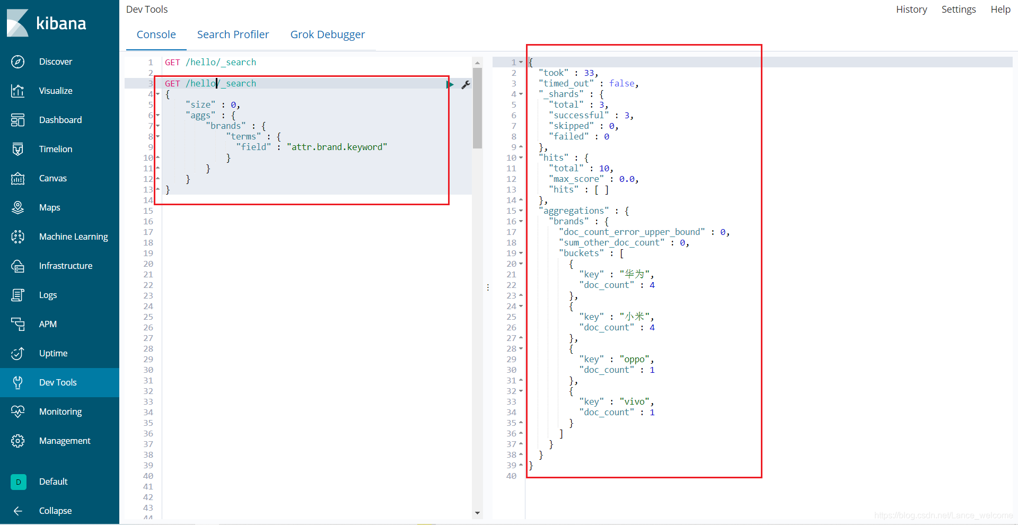Screen dimensions: 1018x525
Task: Click "max_score" line in response
Action: pyautogui.click(x=593, y=179)
